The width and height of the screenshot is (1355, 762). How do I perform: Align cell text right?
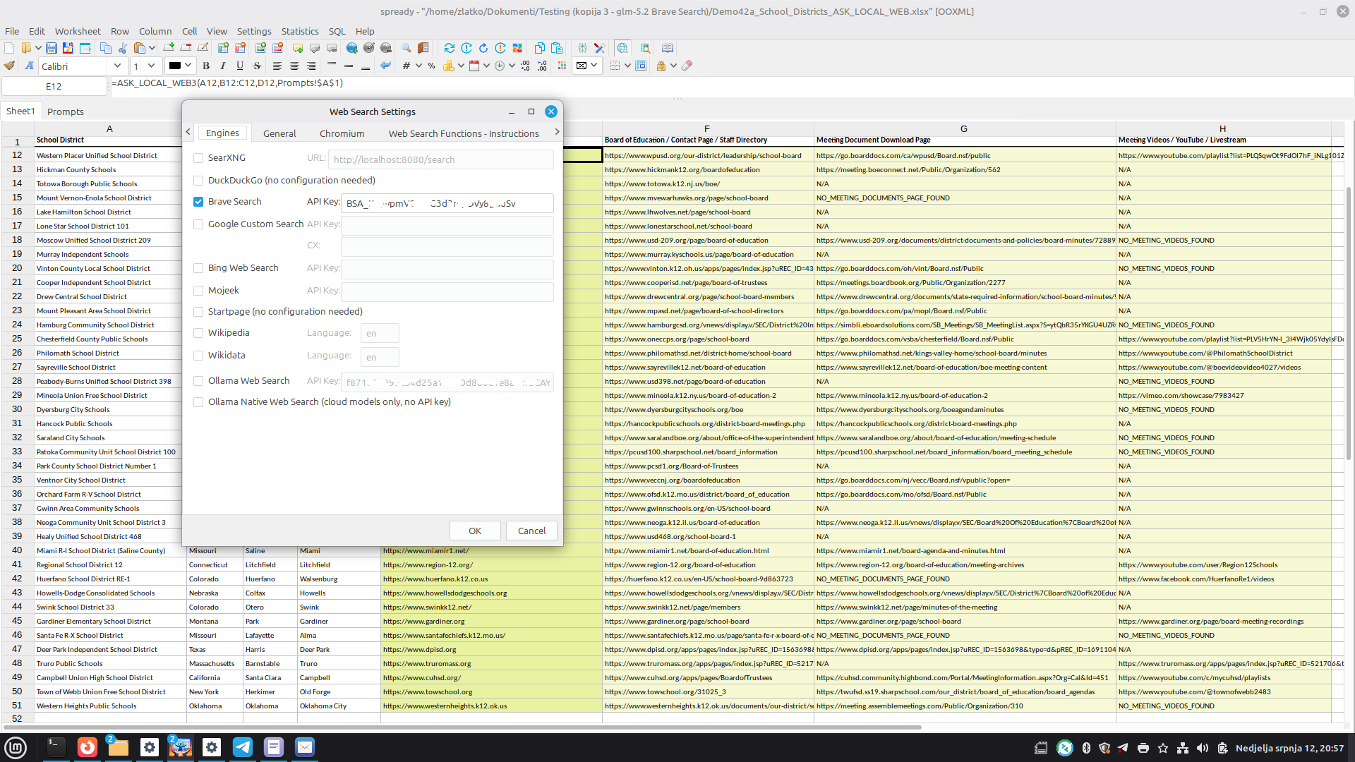tap(311, 66)
